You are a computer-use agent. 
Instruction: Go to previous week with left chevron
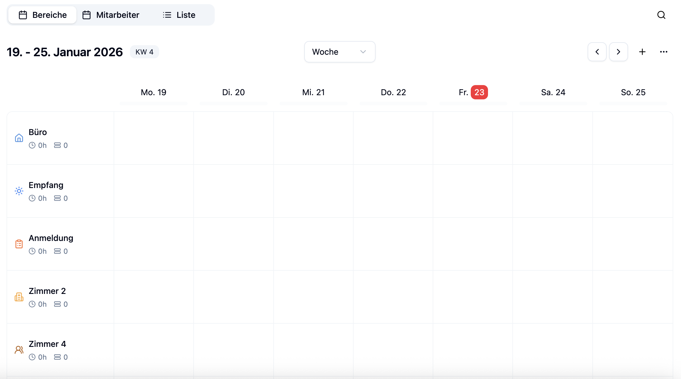point(597,52)
